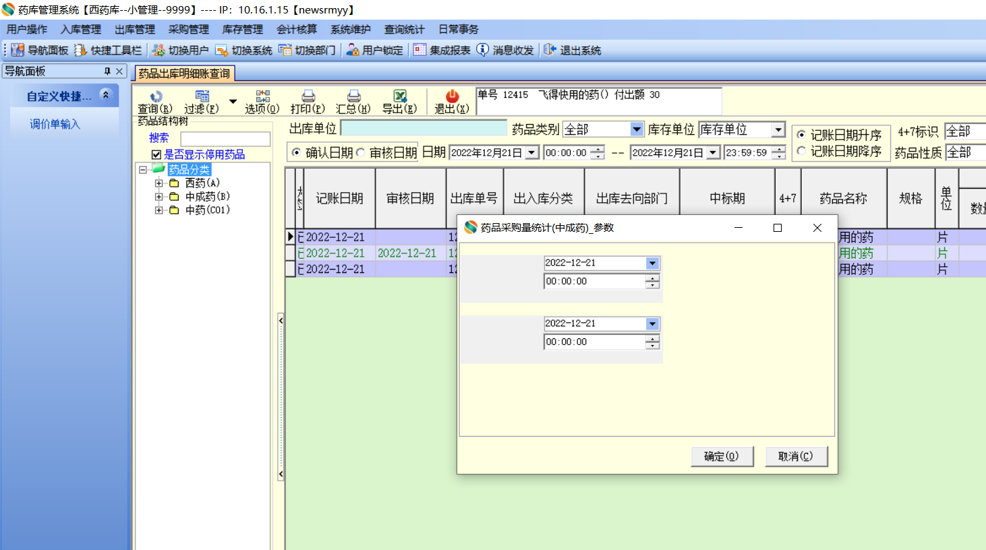Open the 快捷工具栏 toolbar icon
Viewport: 986px width, 550px height.
tap(108, 51)
